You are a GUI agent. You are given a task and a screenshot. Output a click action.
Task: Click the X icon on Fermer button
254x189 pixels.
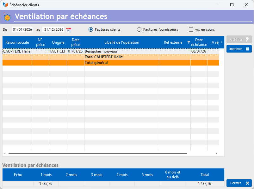(x=247, y=183)
